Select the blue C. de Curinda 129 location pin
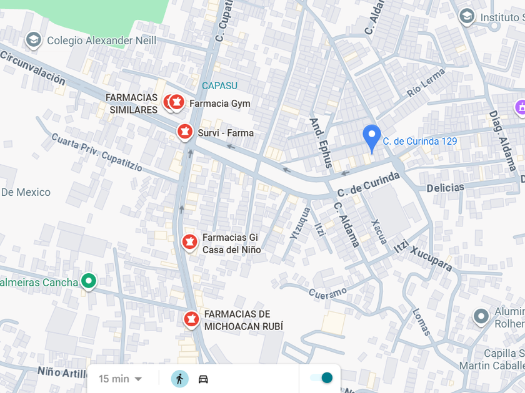 372,138
